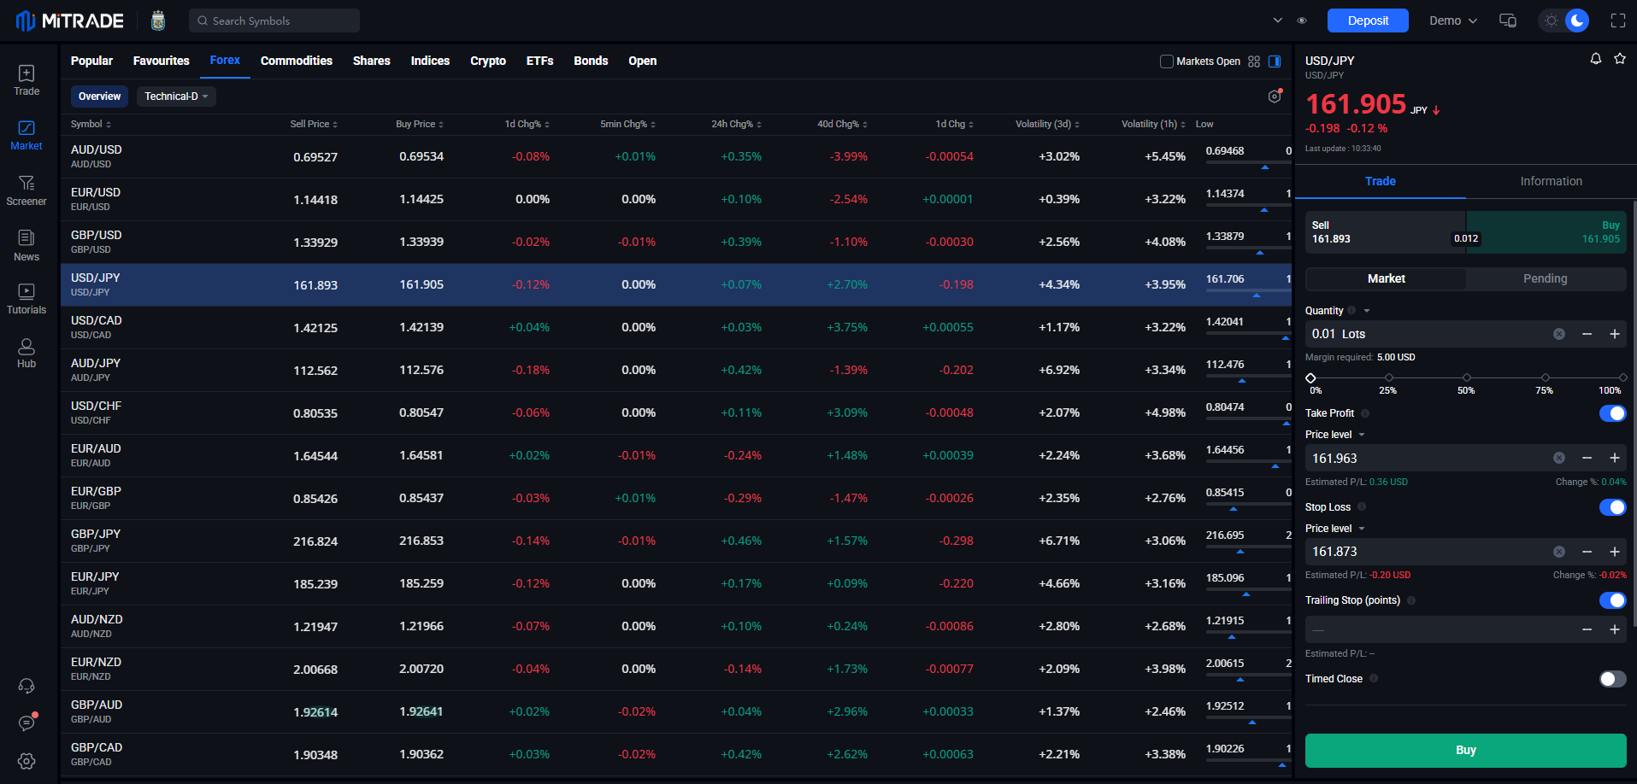Open table column settings icon

(1275, 97)
